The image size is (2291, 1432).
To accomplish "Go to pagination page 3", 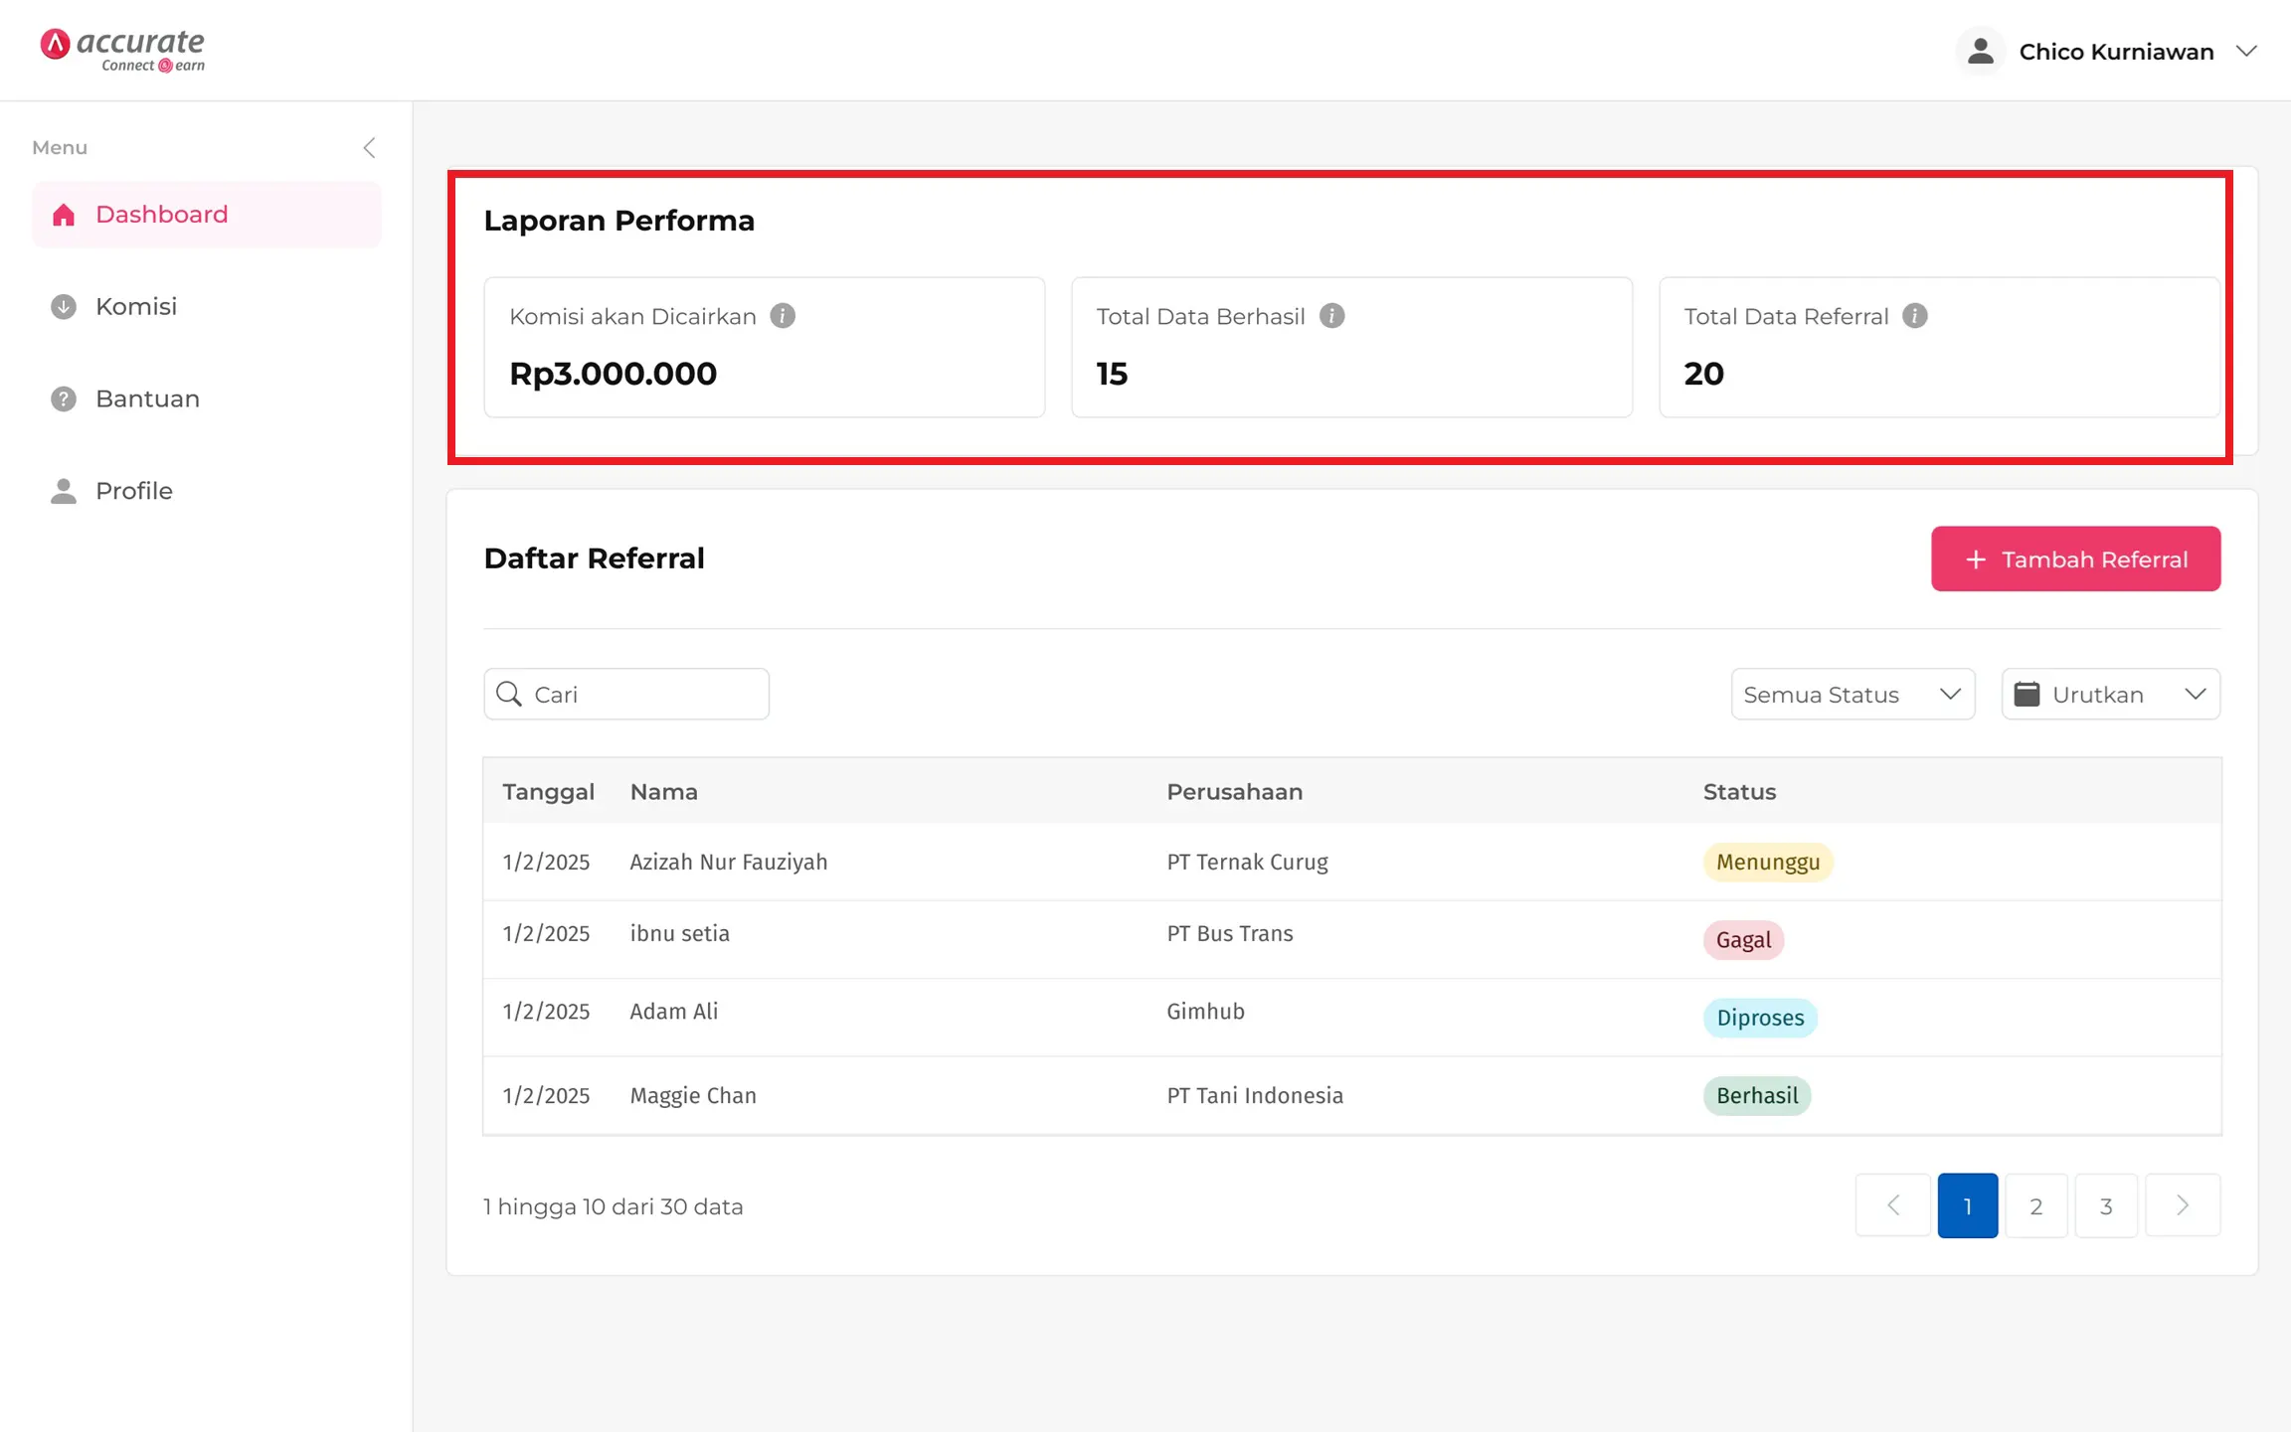I will click(x=2106, y=1206).
